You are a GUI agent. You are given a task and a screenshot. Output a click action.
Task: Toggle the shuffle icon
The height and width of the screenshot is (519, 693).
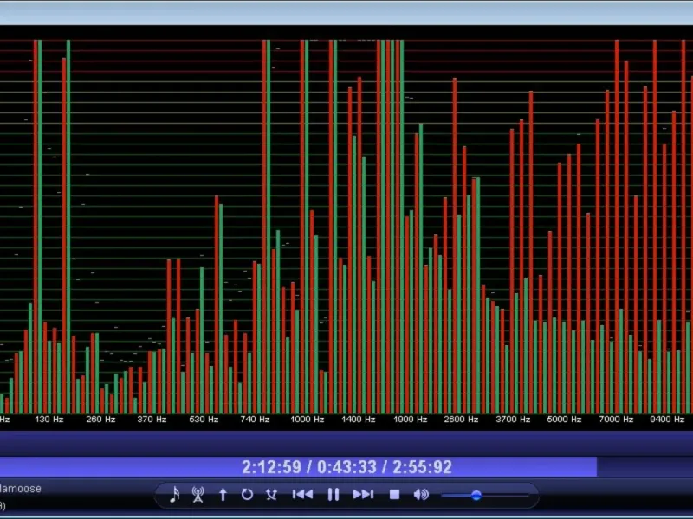point(271,495)
